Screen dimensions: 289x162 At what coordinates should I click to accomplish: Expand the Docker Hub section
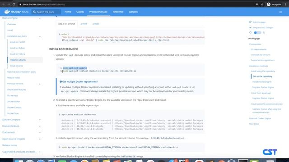pos(40,133)
